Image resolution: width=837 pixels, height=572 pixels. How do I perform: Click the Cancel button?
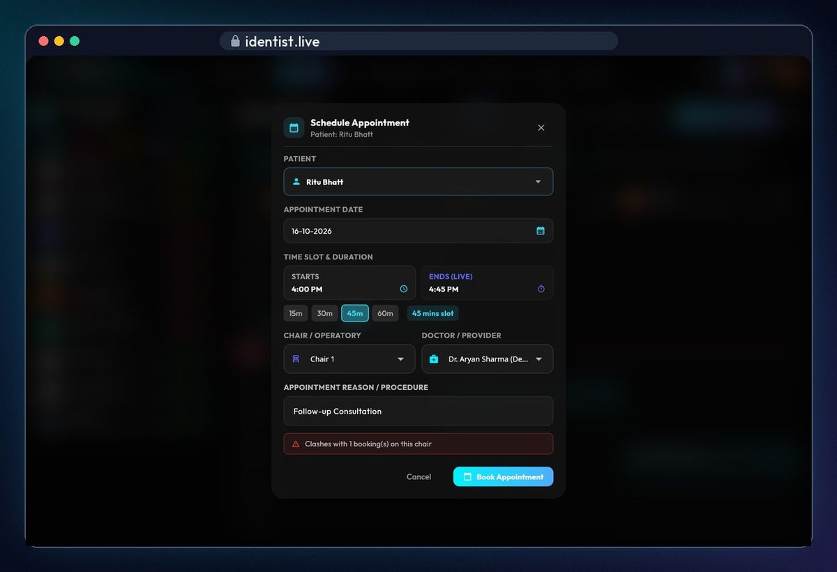(x=418, y=476)
